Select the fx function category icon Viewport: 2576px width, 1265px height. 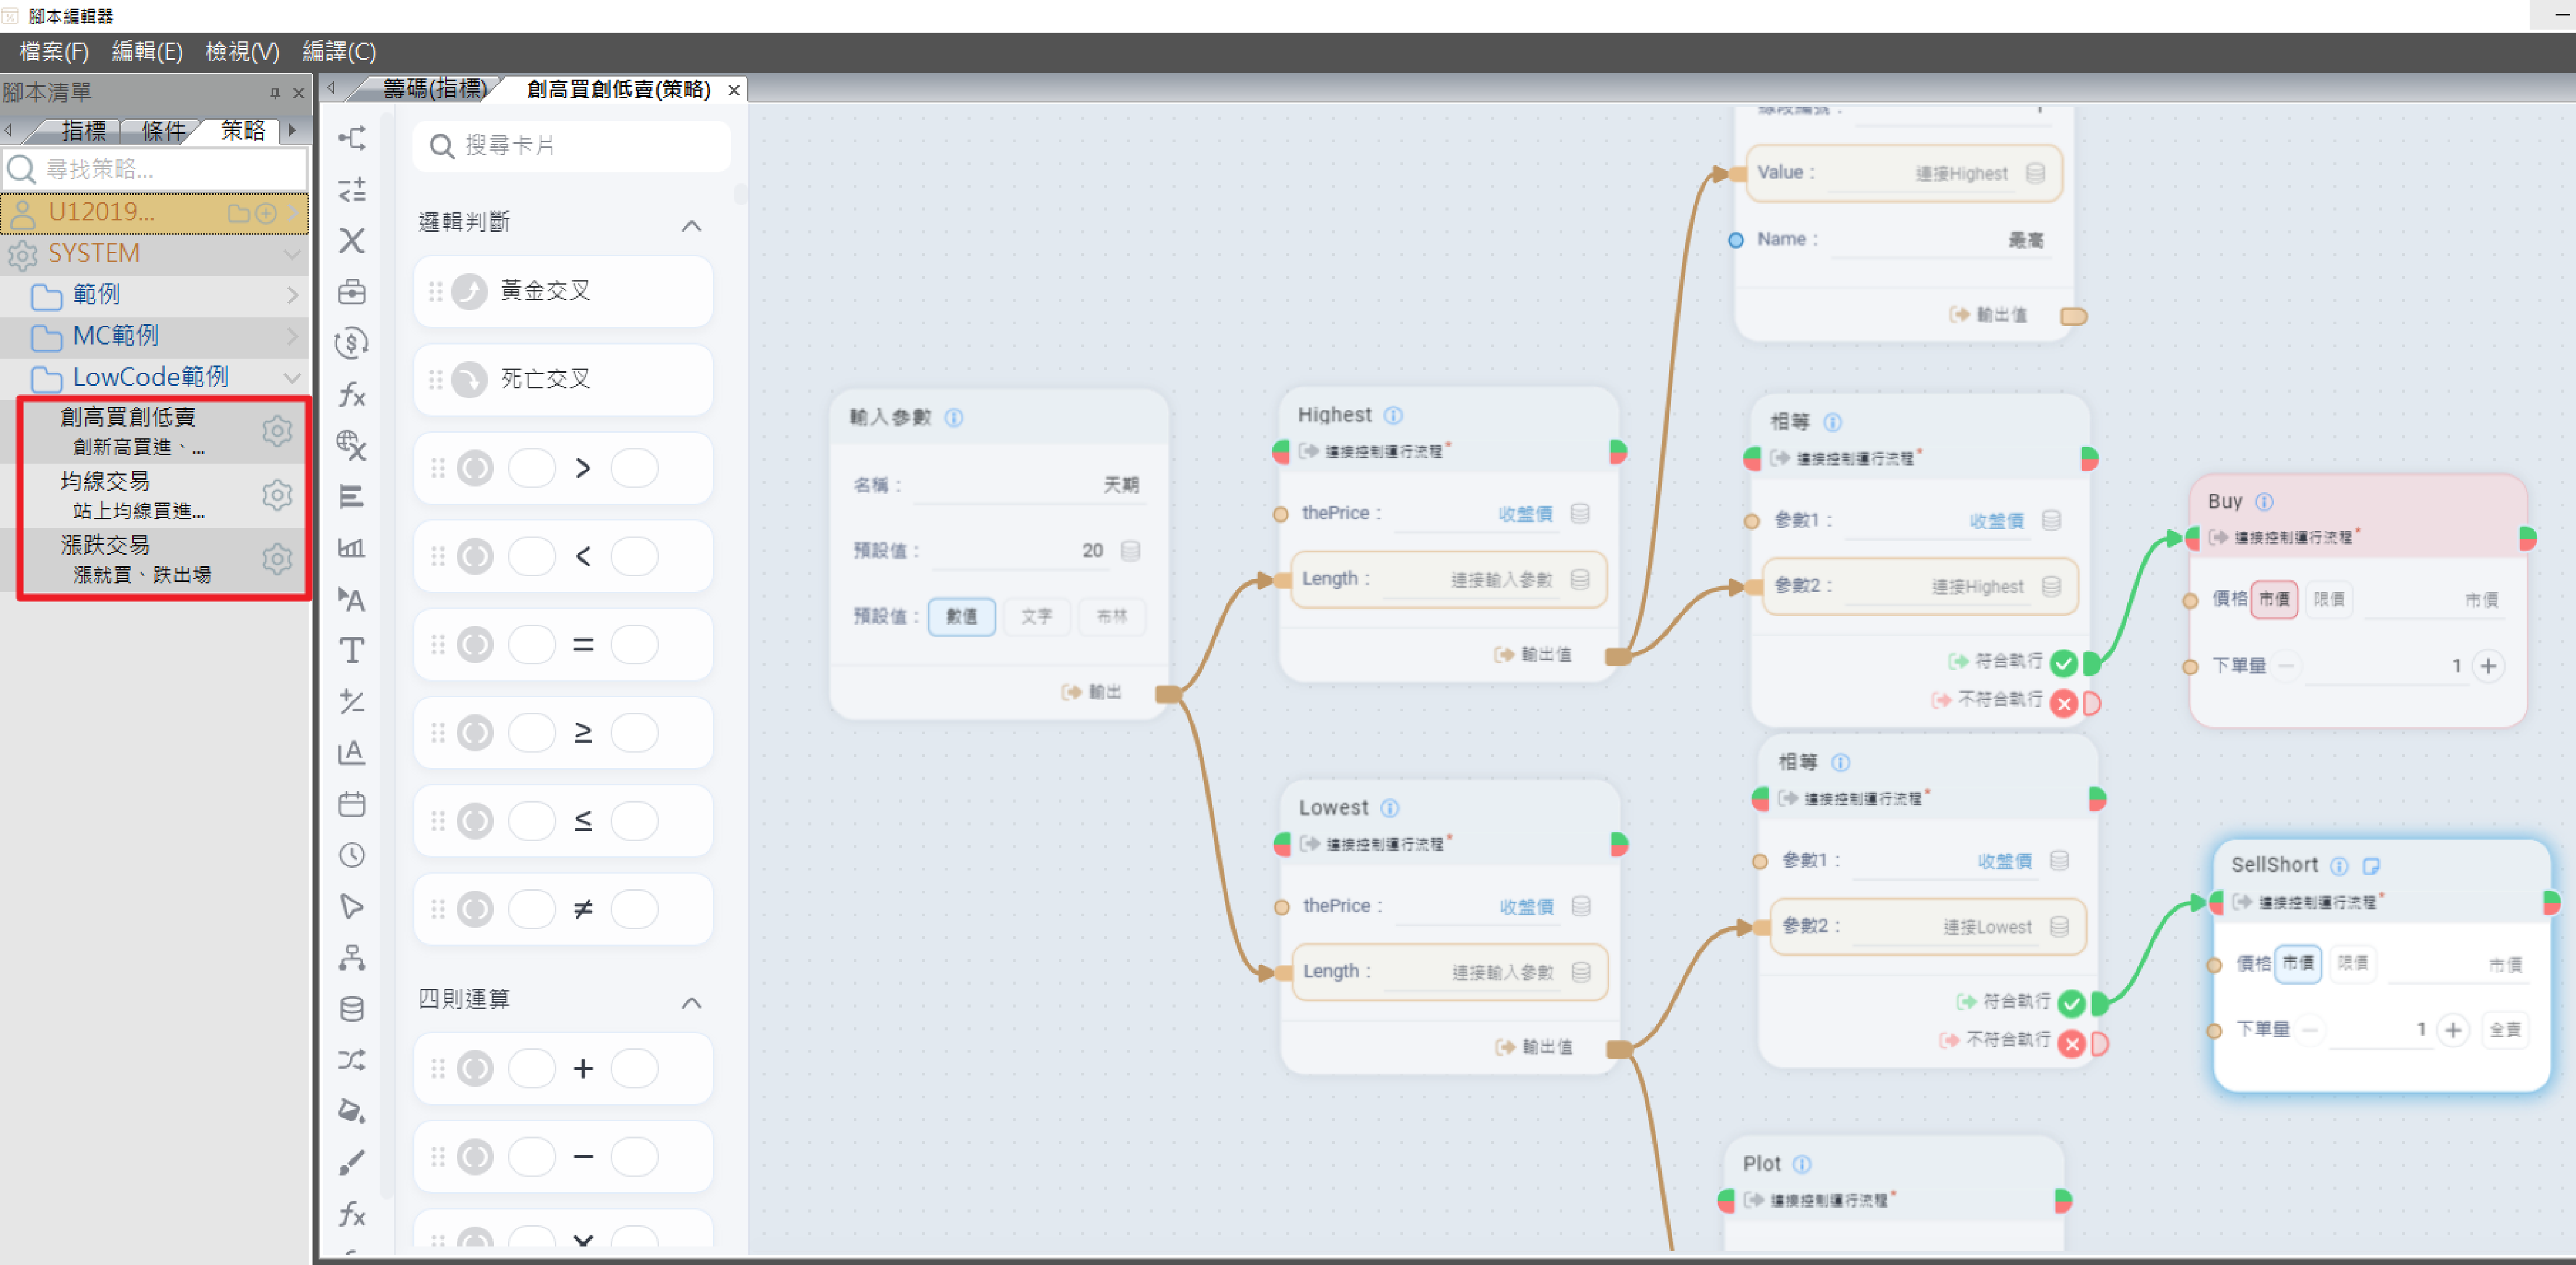pyautogui.click(x=352, y=395)
